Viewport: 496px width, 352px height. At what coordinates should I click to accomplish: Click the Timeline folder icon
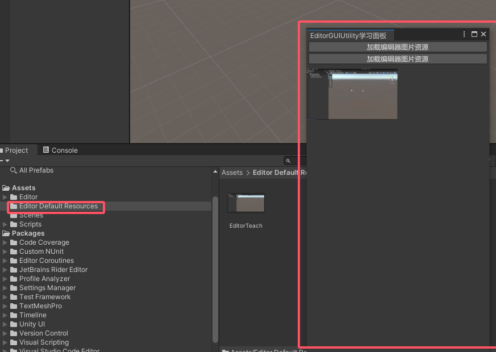coord(15,315)
